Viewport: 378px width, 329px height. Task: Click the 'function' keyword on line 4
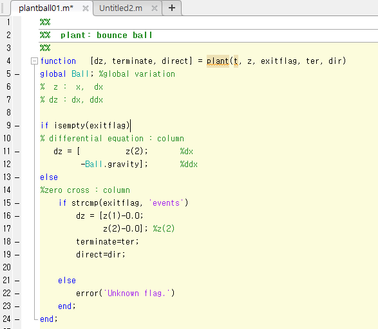coord(58,61)
